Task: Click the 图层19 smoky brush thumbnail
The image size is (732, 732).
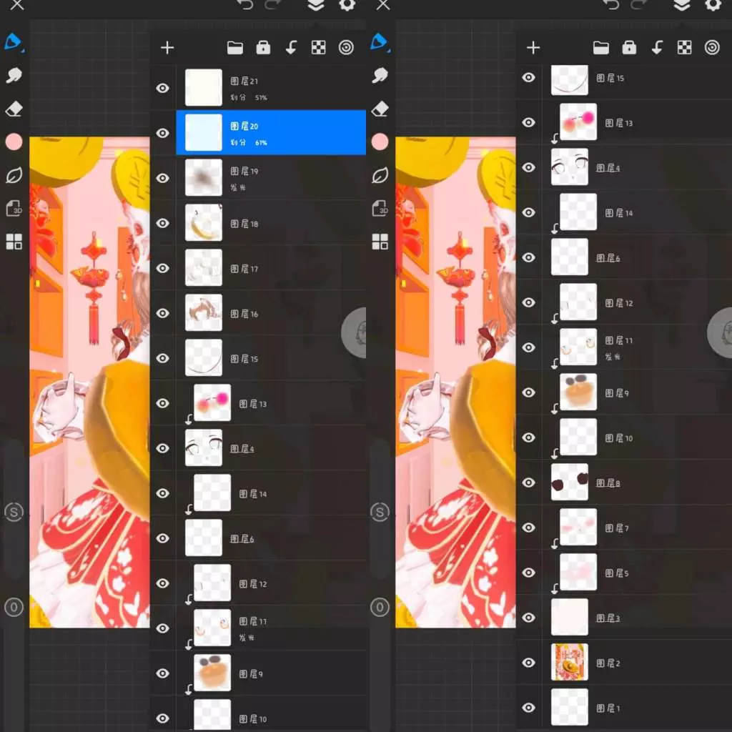Action: coord(204,177)
